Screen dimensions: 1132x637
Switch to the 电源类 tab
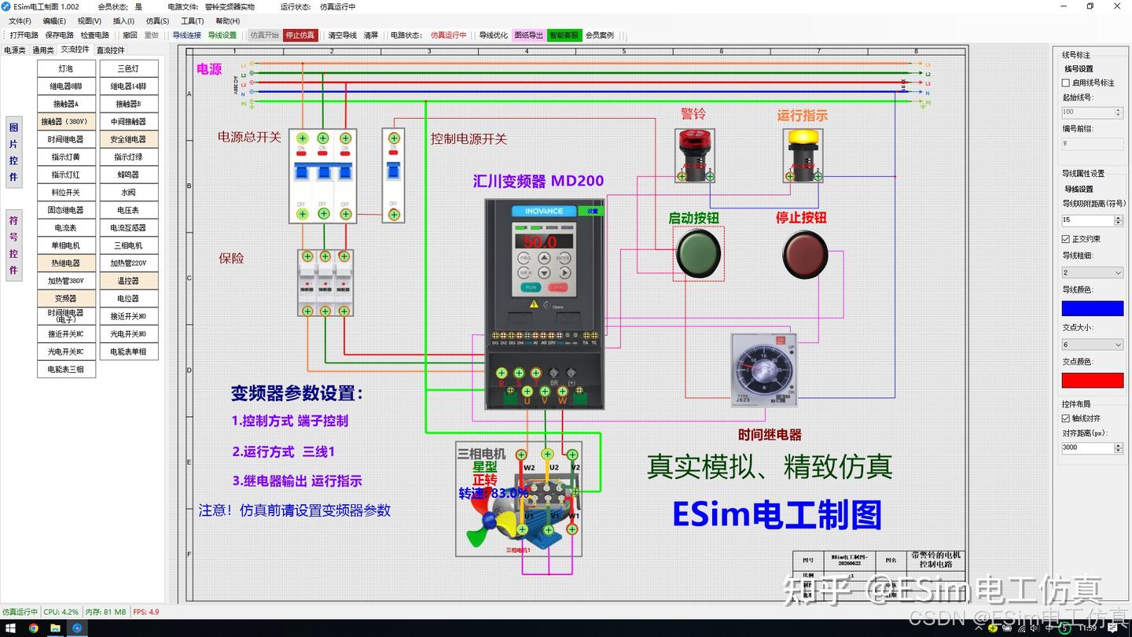coord(14,50)
